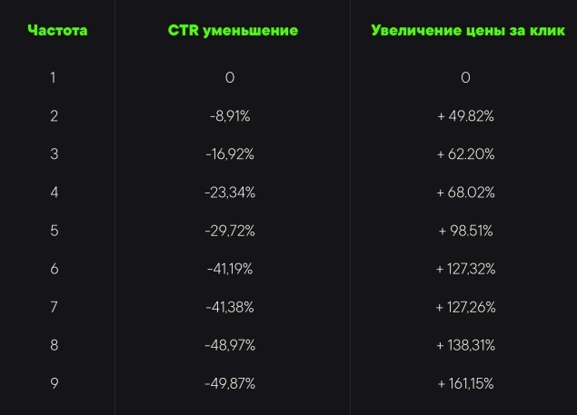This screenshot has width=577, height=415.
Task: Click the Частота column header
Action: [58, 31]
